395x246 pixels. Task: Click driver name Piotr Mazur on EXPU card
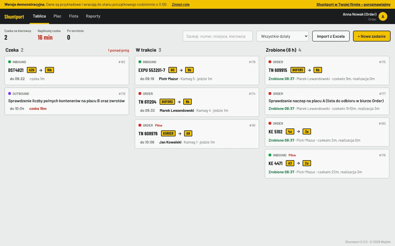(169, 79)
